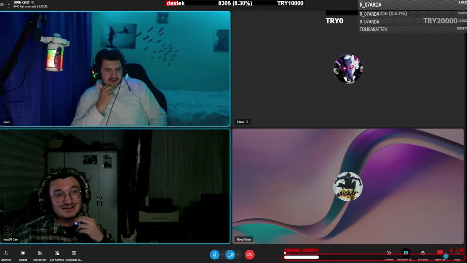
Task: Turn on Açıklamalı alt yazı captions
Action: coord(74,255)
